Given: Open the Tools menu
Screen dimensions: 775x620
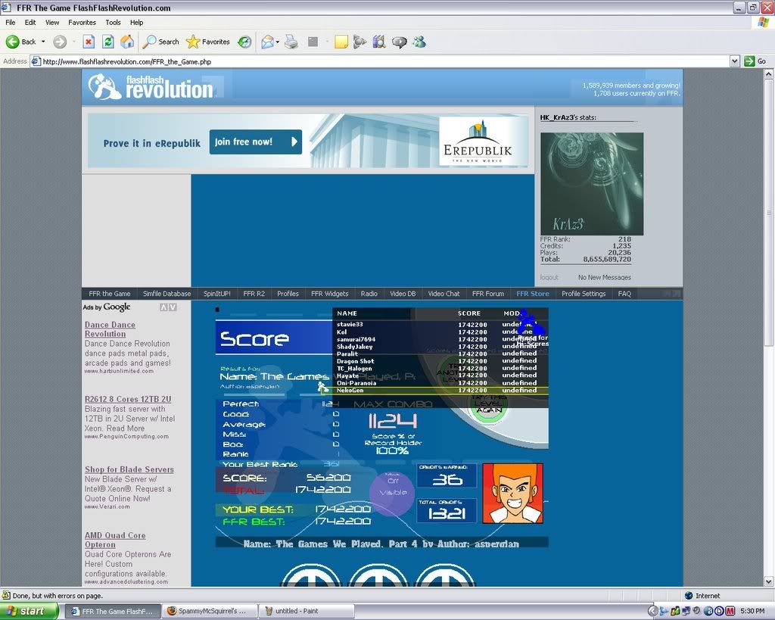Looking at the screenshot, I should point(113,23).
